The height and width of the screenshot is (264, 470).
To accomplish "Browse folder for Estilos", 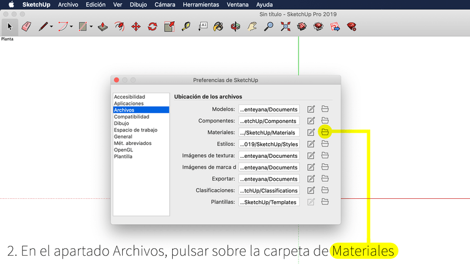I will (x=325, y=144).
